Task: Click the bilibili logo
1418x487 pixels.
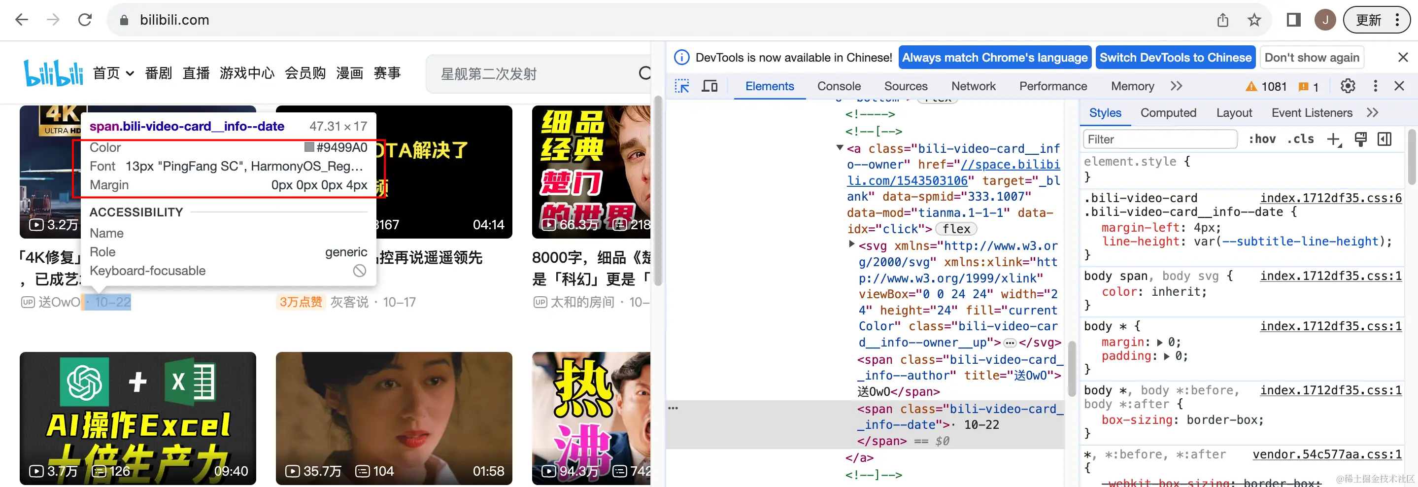Action: pyautogui.click(x=53, y=73)
